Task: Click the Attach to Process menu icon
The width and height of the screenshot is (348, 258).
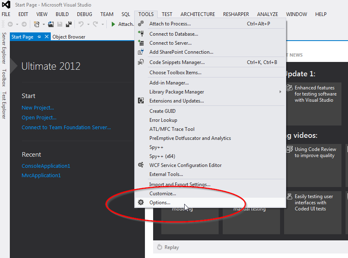Action: tap(141, 24)
